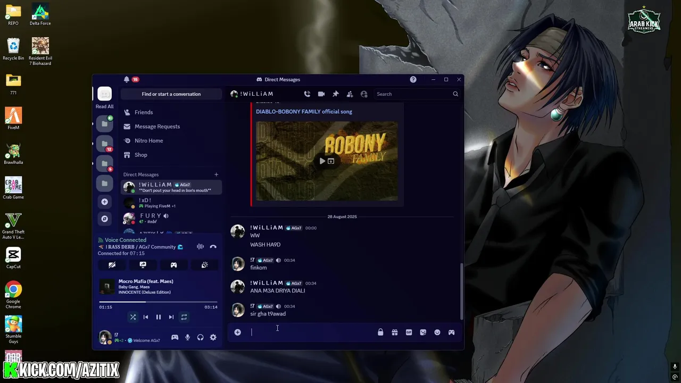Image resolution: width=681 pixels, height=383 pixels.
Task: Open User Settings gear
Action: pos(213,337)
